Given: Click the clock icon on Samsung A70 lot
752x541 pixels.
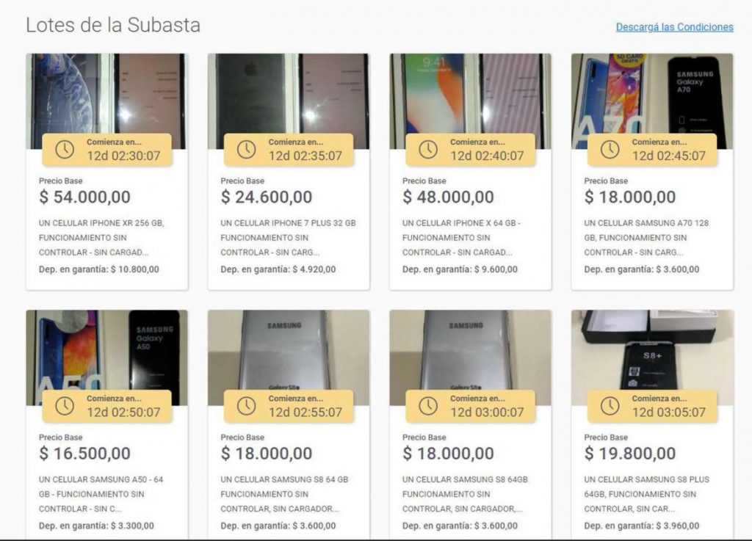Looking at the screenshot, I should (x=610, y=150).
